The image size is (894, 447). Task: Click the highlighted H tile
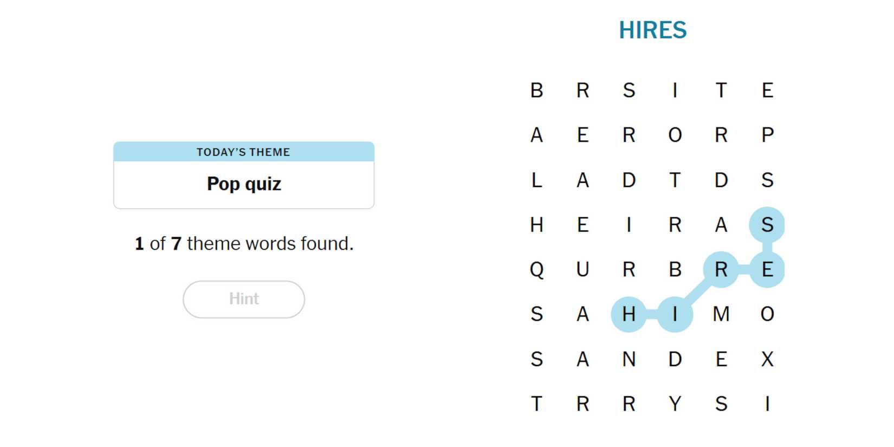(629, 314)
